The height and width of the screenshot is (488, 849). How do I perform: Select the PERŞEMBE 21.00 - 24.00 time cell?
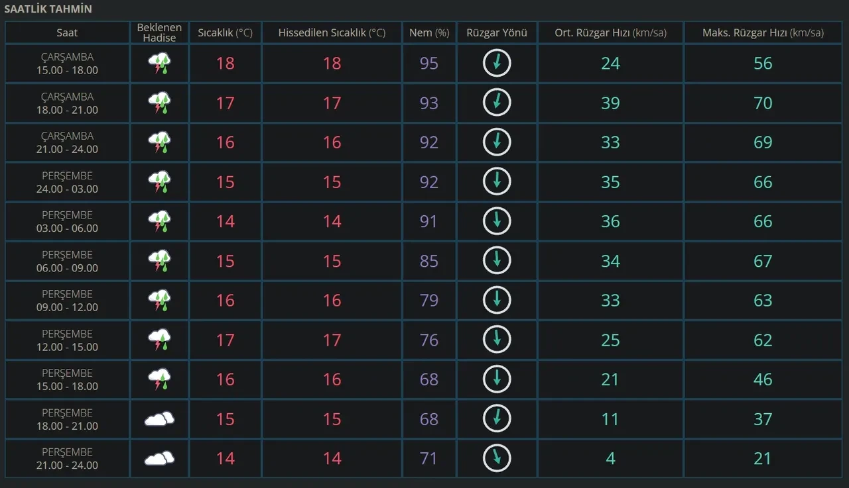click(67, 458)
